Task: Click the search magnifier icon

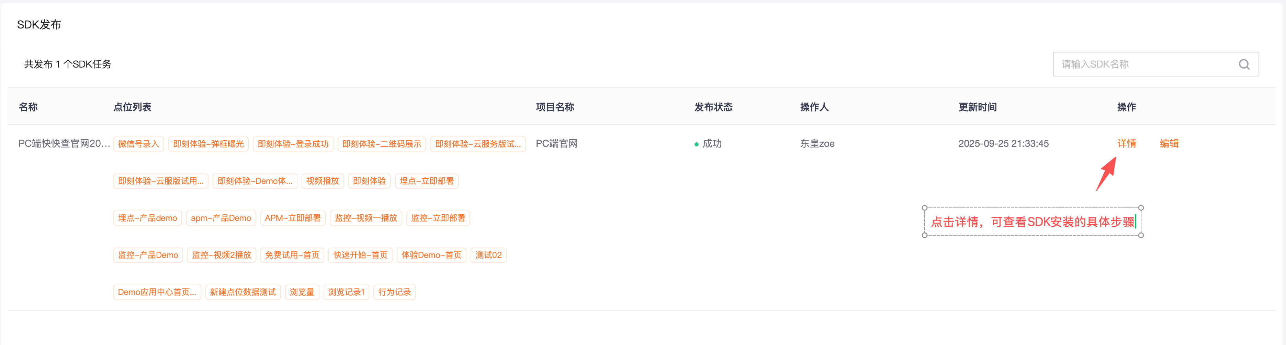Action: click(x=1244, y=64)
